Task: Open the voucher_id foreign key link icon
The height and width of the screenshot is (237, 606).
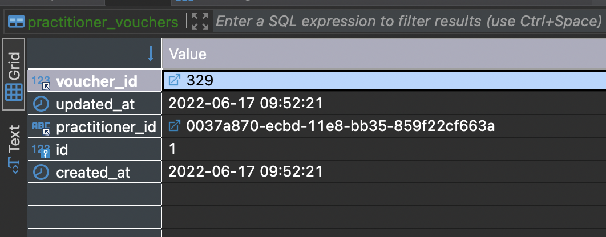Action: click(x=175, y=80)
